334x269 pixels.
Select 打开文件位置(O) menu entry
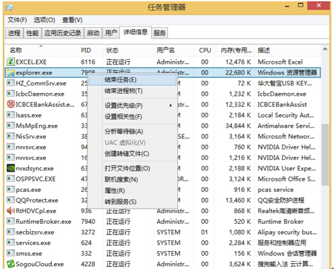[133, 169]
